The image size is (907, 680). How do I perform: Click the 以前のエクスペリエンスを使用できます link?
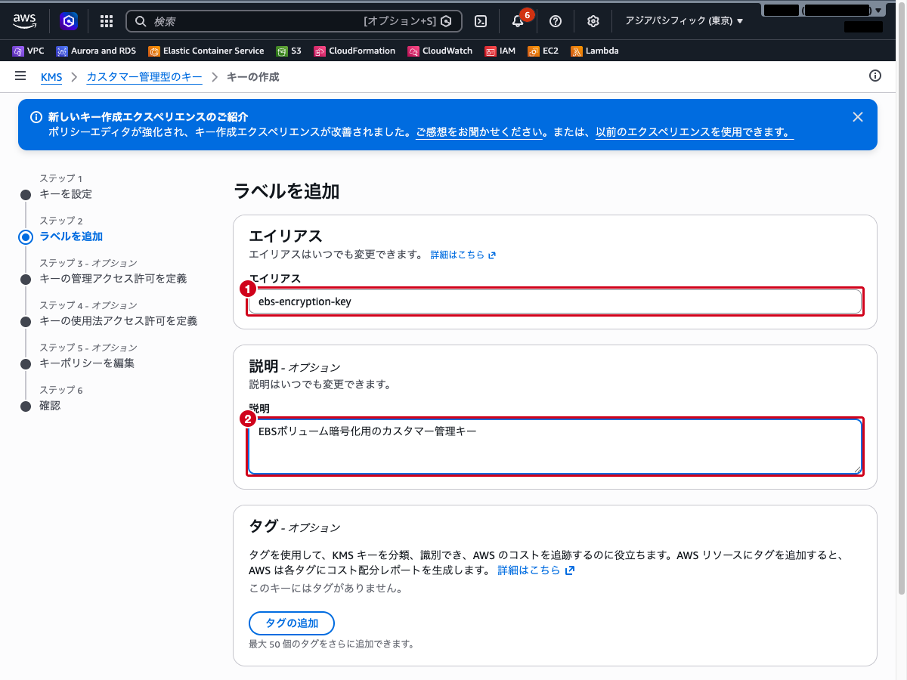694,131
